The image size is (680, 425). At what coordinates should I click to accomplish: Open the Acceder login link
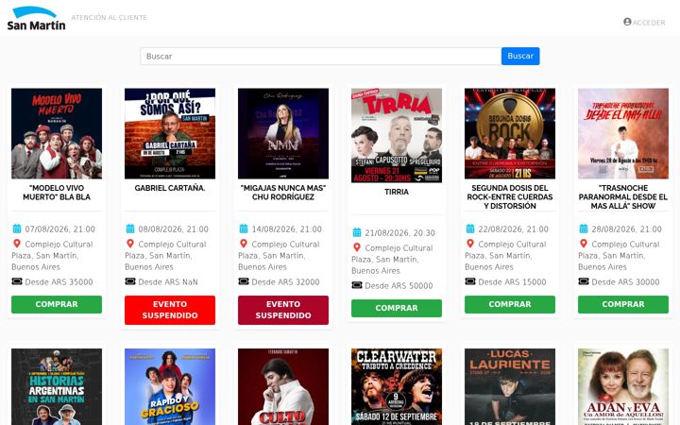tap(648, 23)
